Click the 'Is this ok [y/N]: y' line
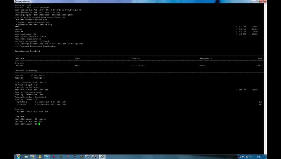 pos(26,85)
